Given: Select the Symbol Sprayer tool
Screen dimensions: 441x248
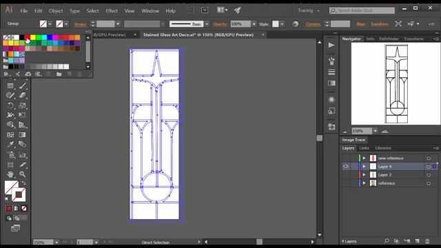Looking at the screenshot, I should 10,154.
